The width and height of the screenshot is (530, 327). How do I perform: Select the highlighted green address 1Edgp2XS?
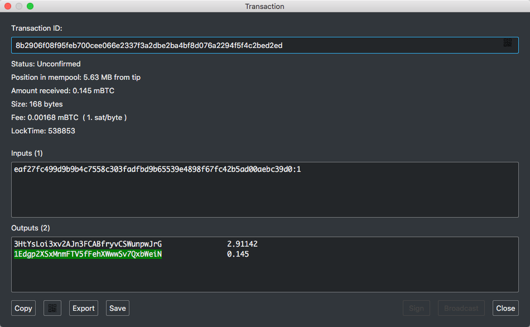pyautogui.click(x=88, y=254)
